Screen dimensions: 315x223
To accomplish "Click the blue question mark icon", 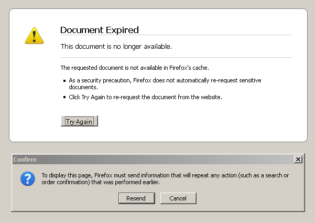I will click(x=27, y=178).
